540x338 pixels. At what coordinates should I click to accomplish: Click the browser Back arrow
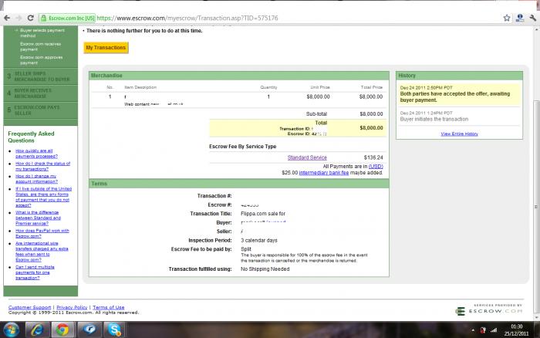tap(7, 18)
